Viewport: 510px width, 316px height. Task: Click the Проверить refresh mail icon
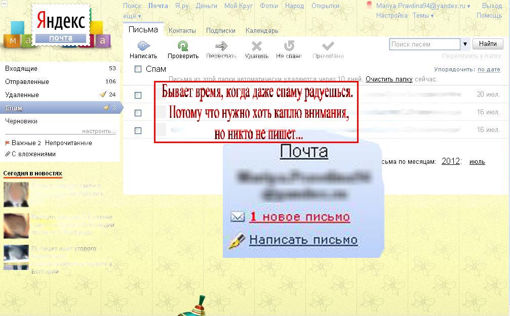(183, 46)
